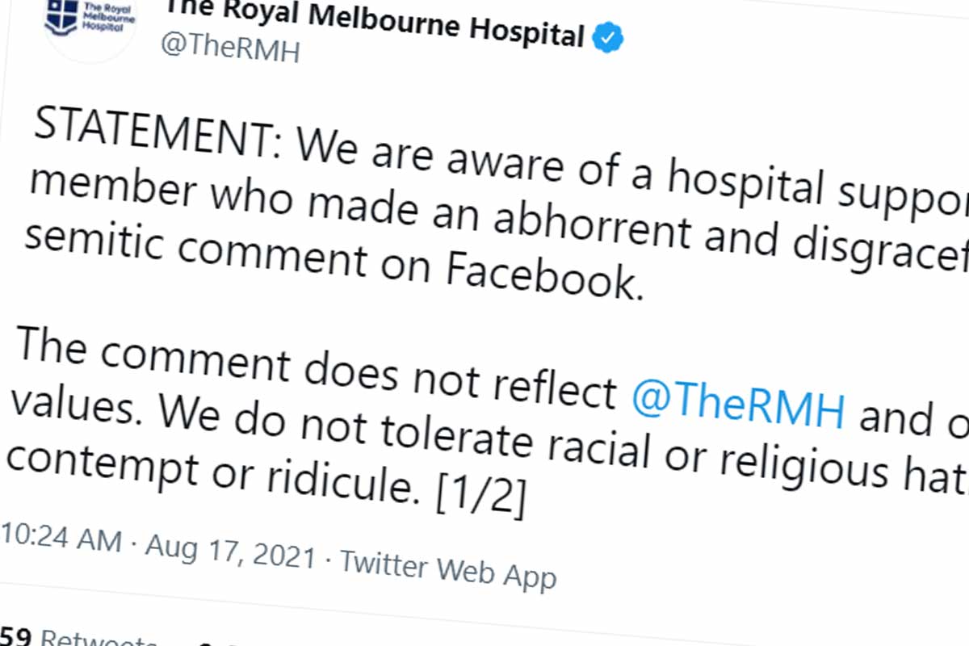Click the blue verified badge checkmark
The image size is (969, 646).
[x=606, y=37]
